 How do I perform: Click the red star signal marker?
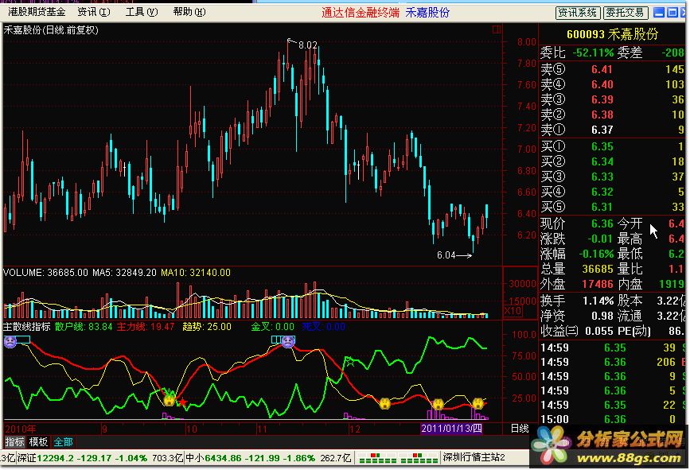(182, 402)
